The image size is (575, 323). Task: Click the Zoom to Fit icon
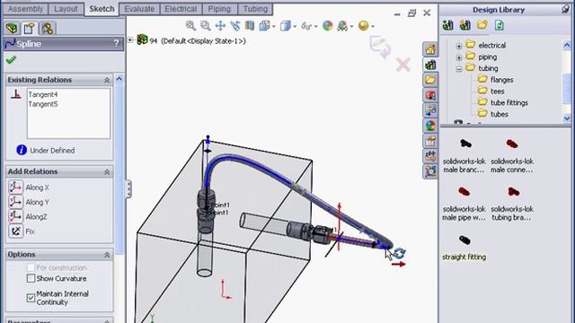[190, 26]
